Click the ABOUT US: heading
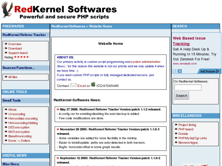 pos(65,57)
